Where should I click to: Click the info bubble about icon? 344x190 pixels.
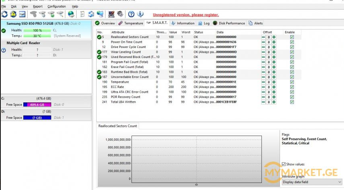tap(140, 14)
